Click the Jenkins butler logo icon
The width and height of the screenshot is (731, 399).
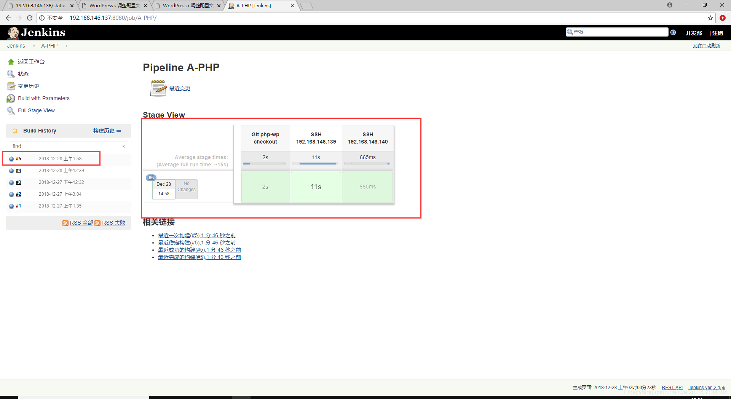point(14,33)
